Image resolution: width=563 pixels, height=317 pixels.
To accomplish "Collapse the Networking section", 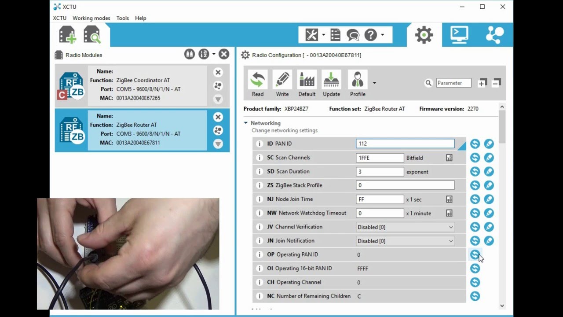I will [x=246, y=123].
